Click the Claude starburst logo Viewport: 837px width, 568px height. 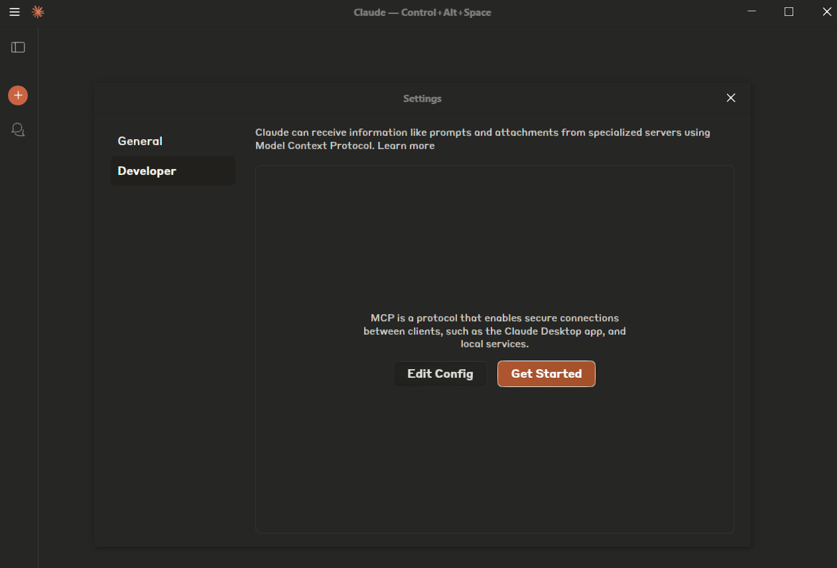coord(38,12)
